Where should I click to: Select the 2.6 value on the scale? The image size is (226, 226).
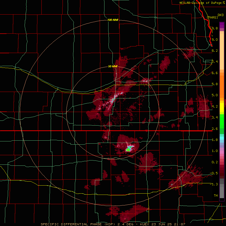pyautogui.click(x=215, y=129)
